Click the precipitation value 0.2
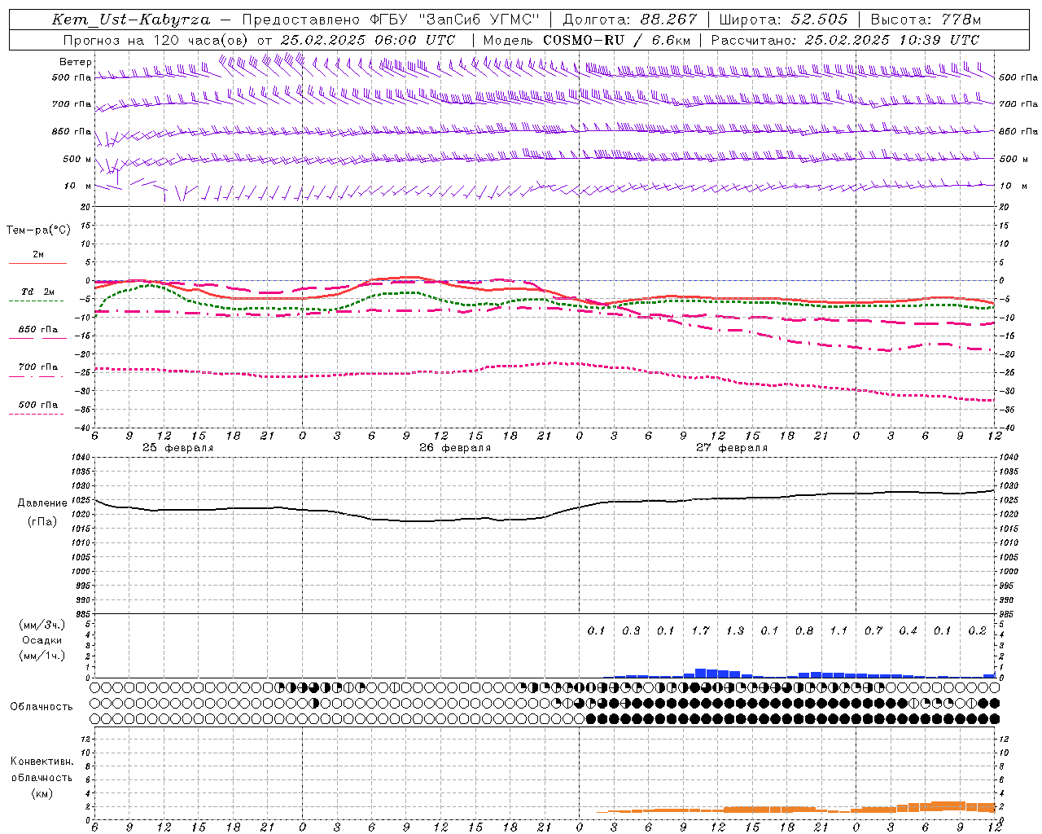1042x834 pixels. (x=977, y=631)
